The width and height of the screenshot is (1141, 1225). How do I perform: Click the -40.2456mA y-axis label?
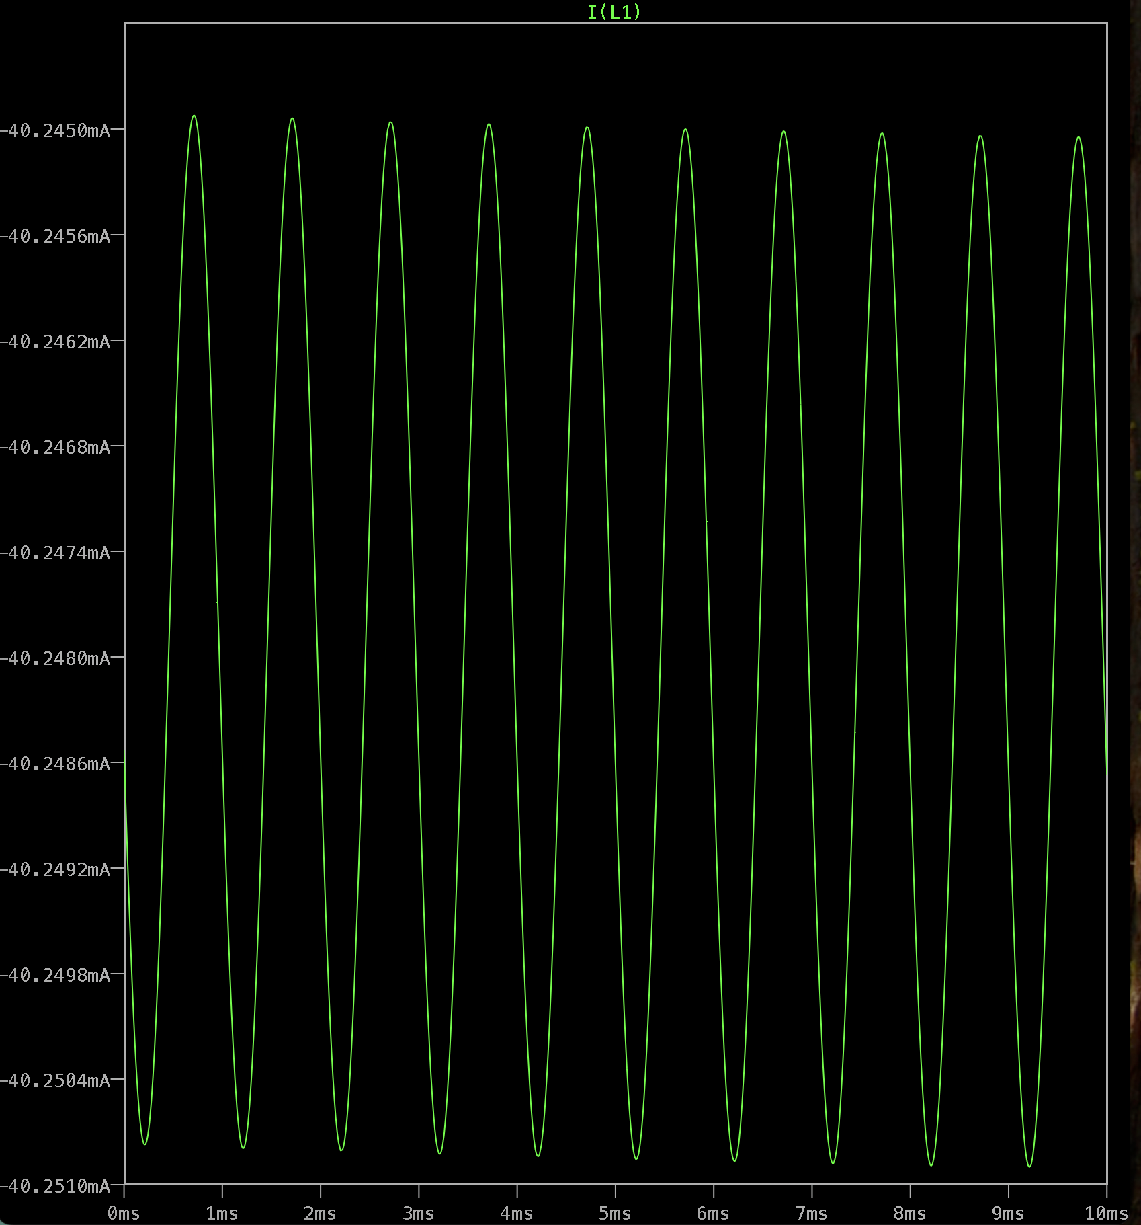coord(55,236)
